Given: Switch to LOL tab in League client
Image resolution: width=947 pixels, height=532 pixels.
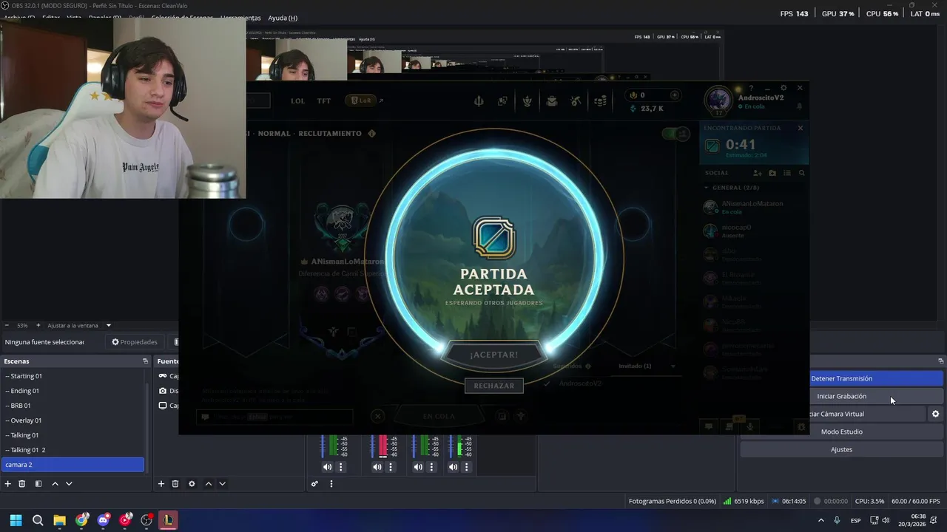Looking at the screenshot, I should coord(297,101).
